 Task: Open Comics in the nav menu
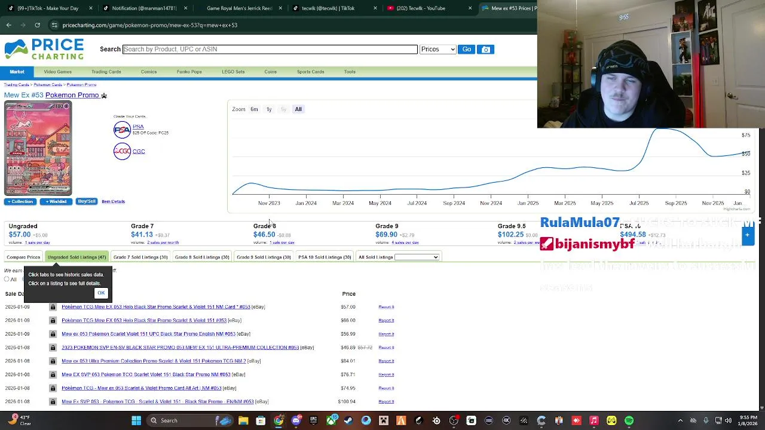(149, 72)
